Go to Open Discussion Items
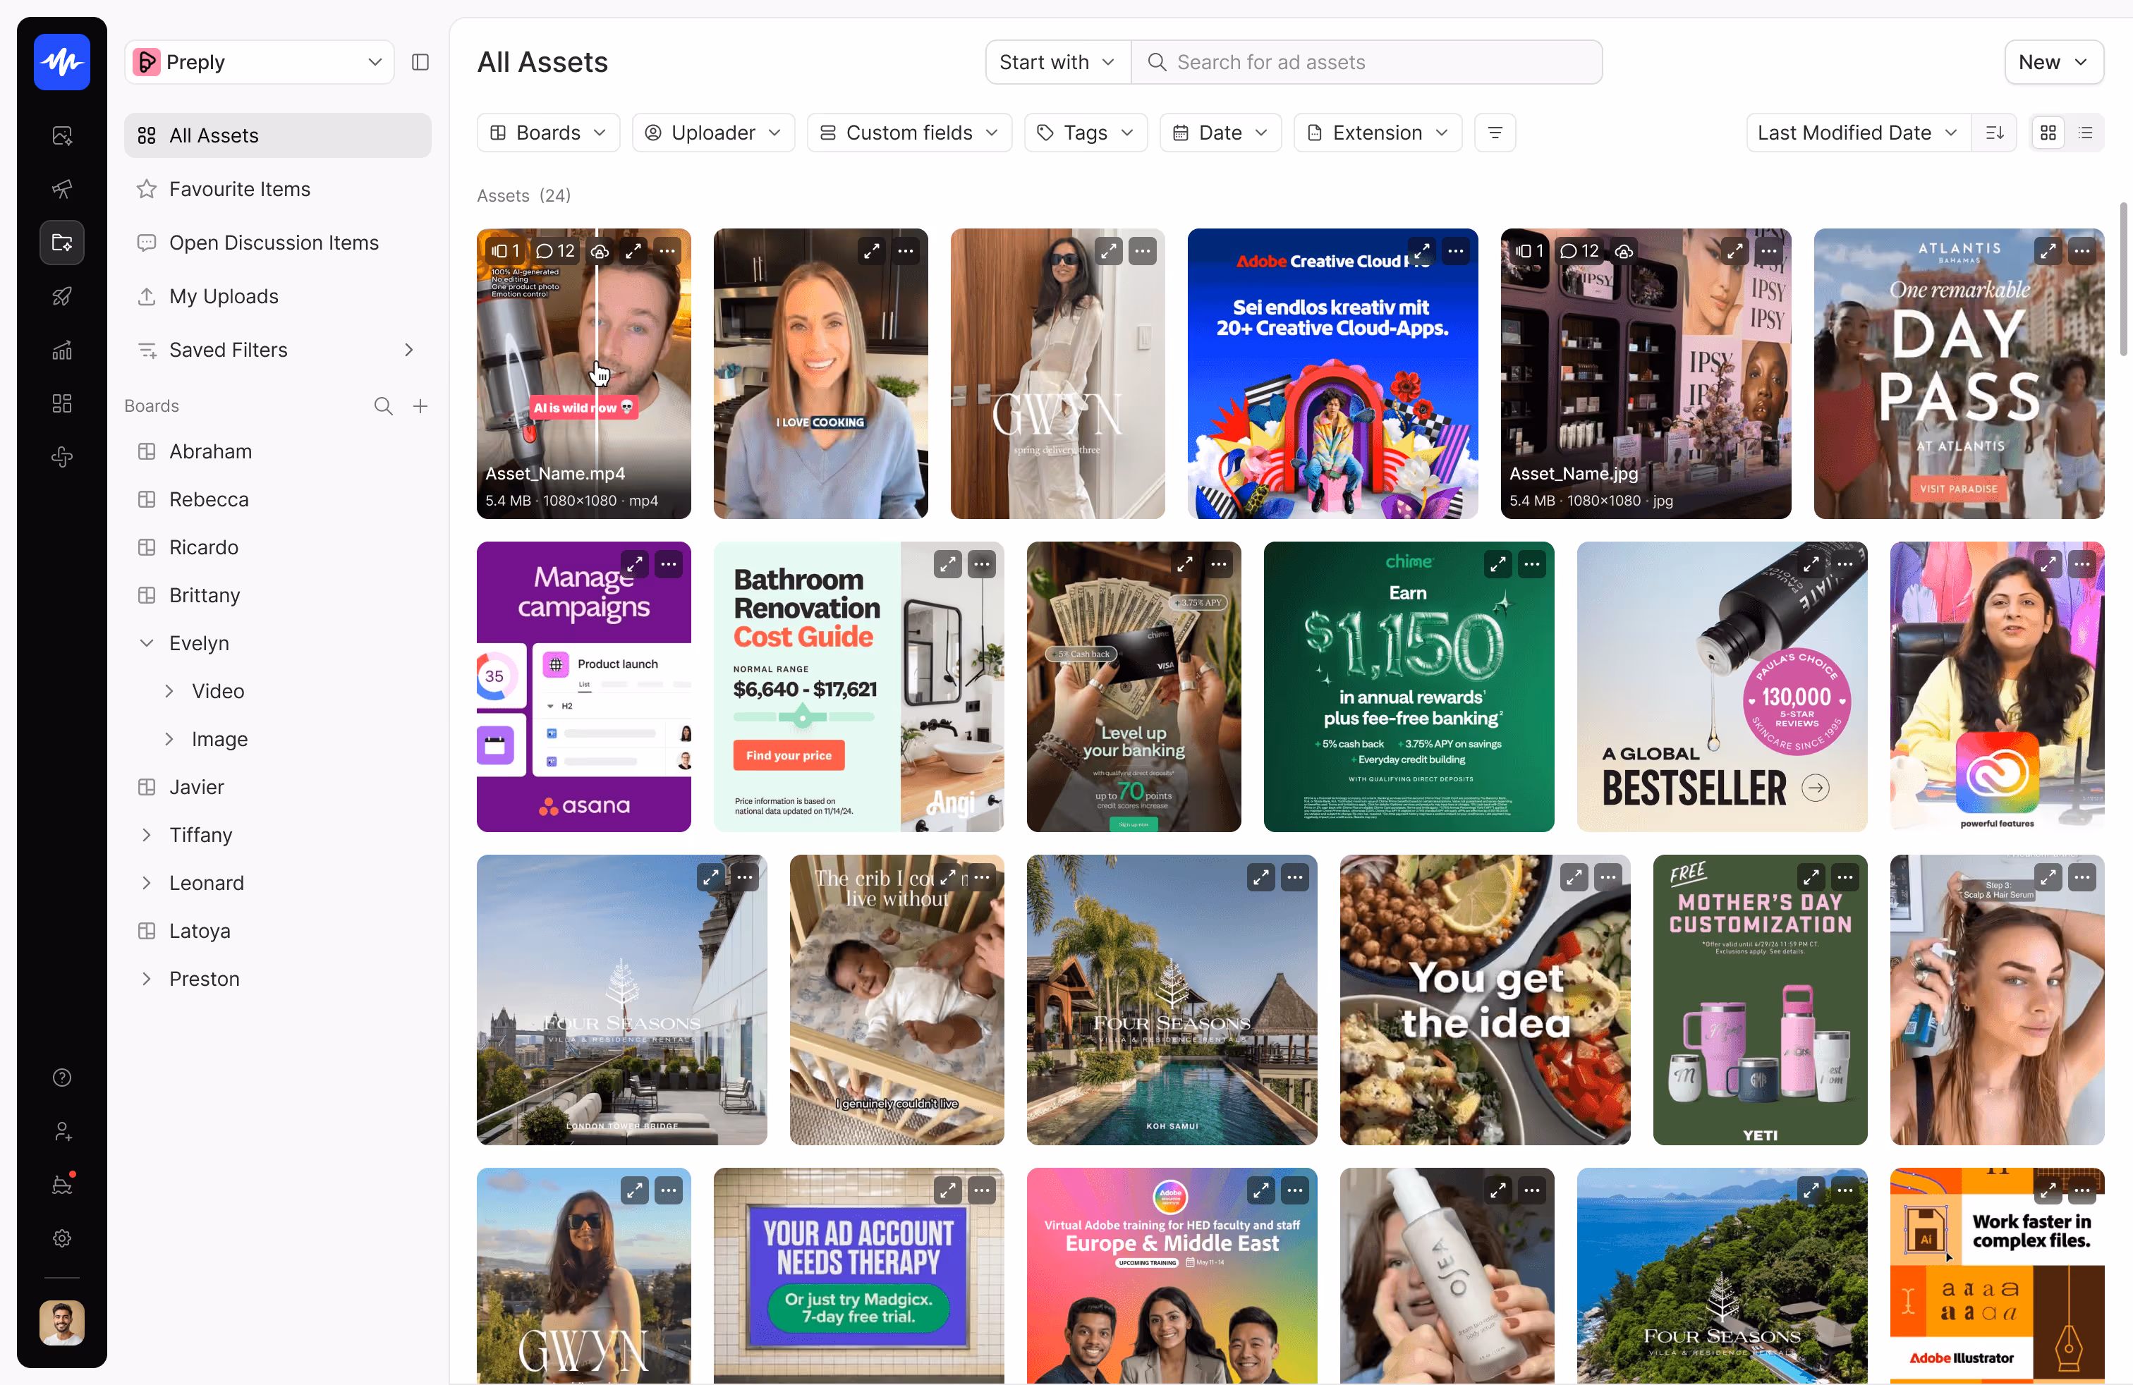Viewport: 2133px width, 1385px height. pyautogui.click(x=278, y=243)
